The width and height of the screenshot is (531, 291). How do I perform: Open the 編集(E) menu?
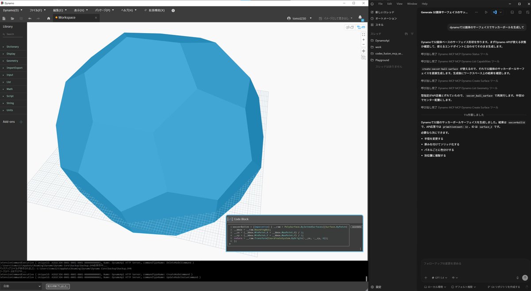pos(59,10)
